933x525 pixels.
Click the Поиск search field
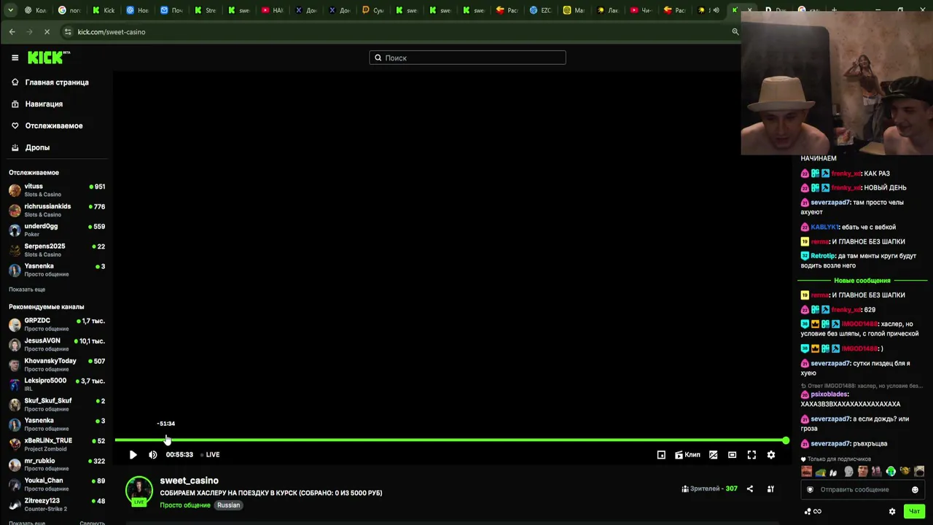pos(467,58)
